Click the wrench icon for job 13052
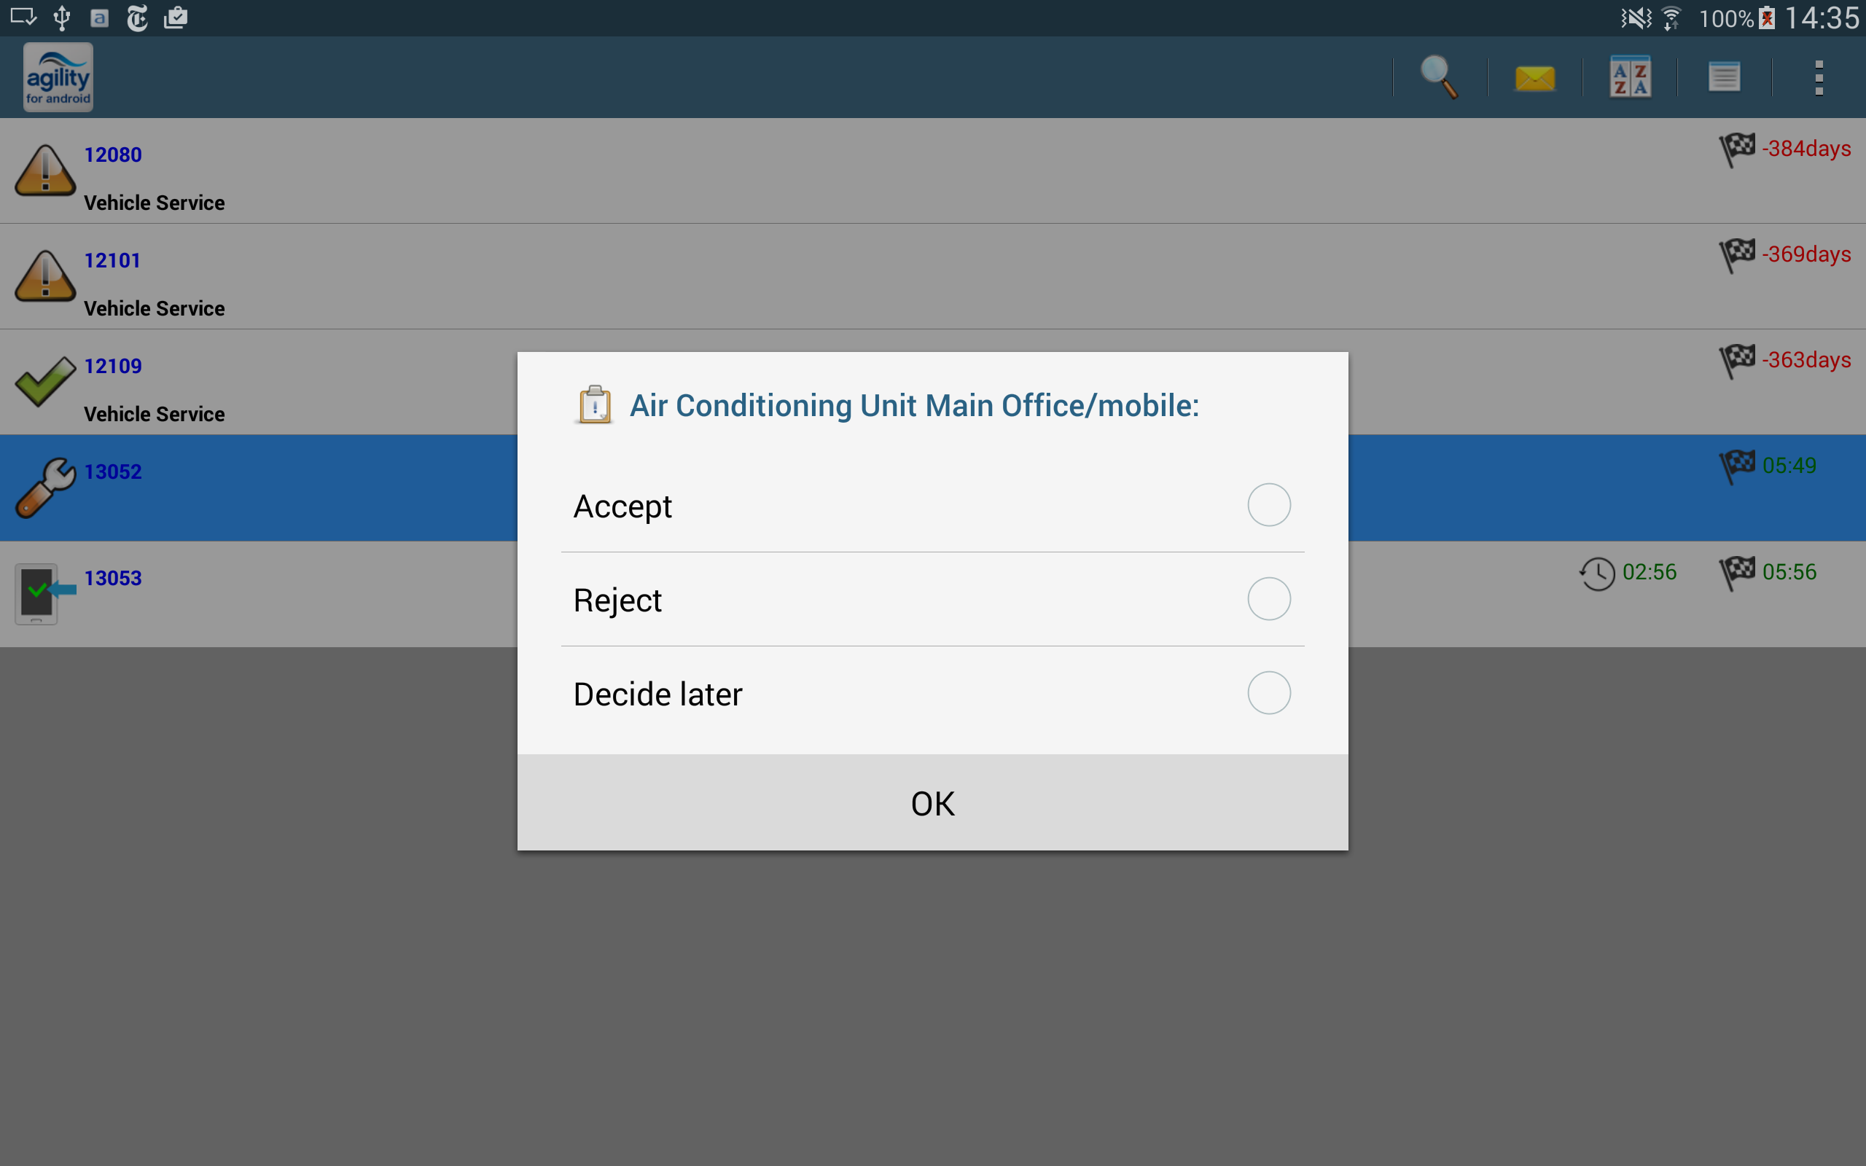1866x1166 pixels. 44,488
